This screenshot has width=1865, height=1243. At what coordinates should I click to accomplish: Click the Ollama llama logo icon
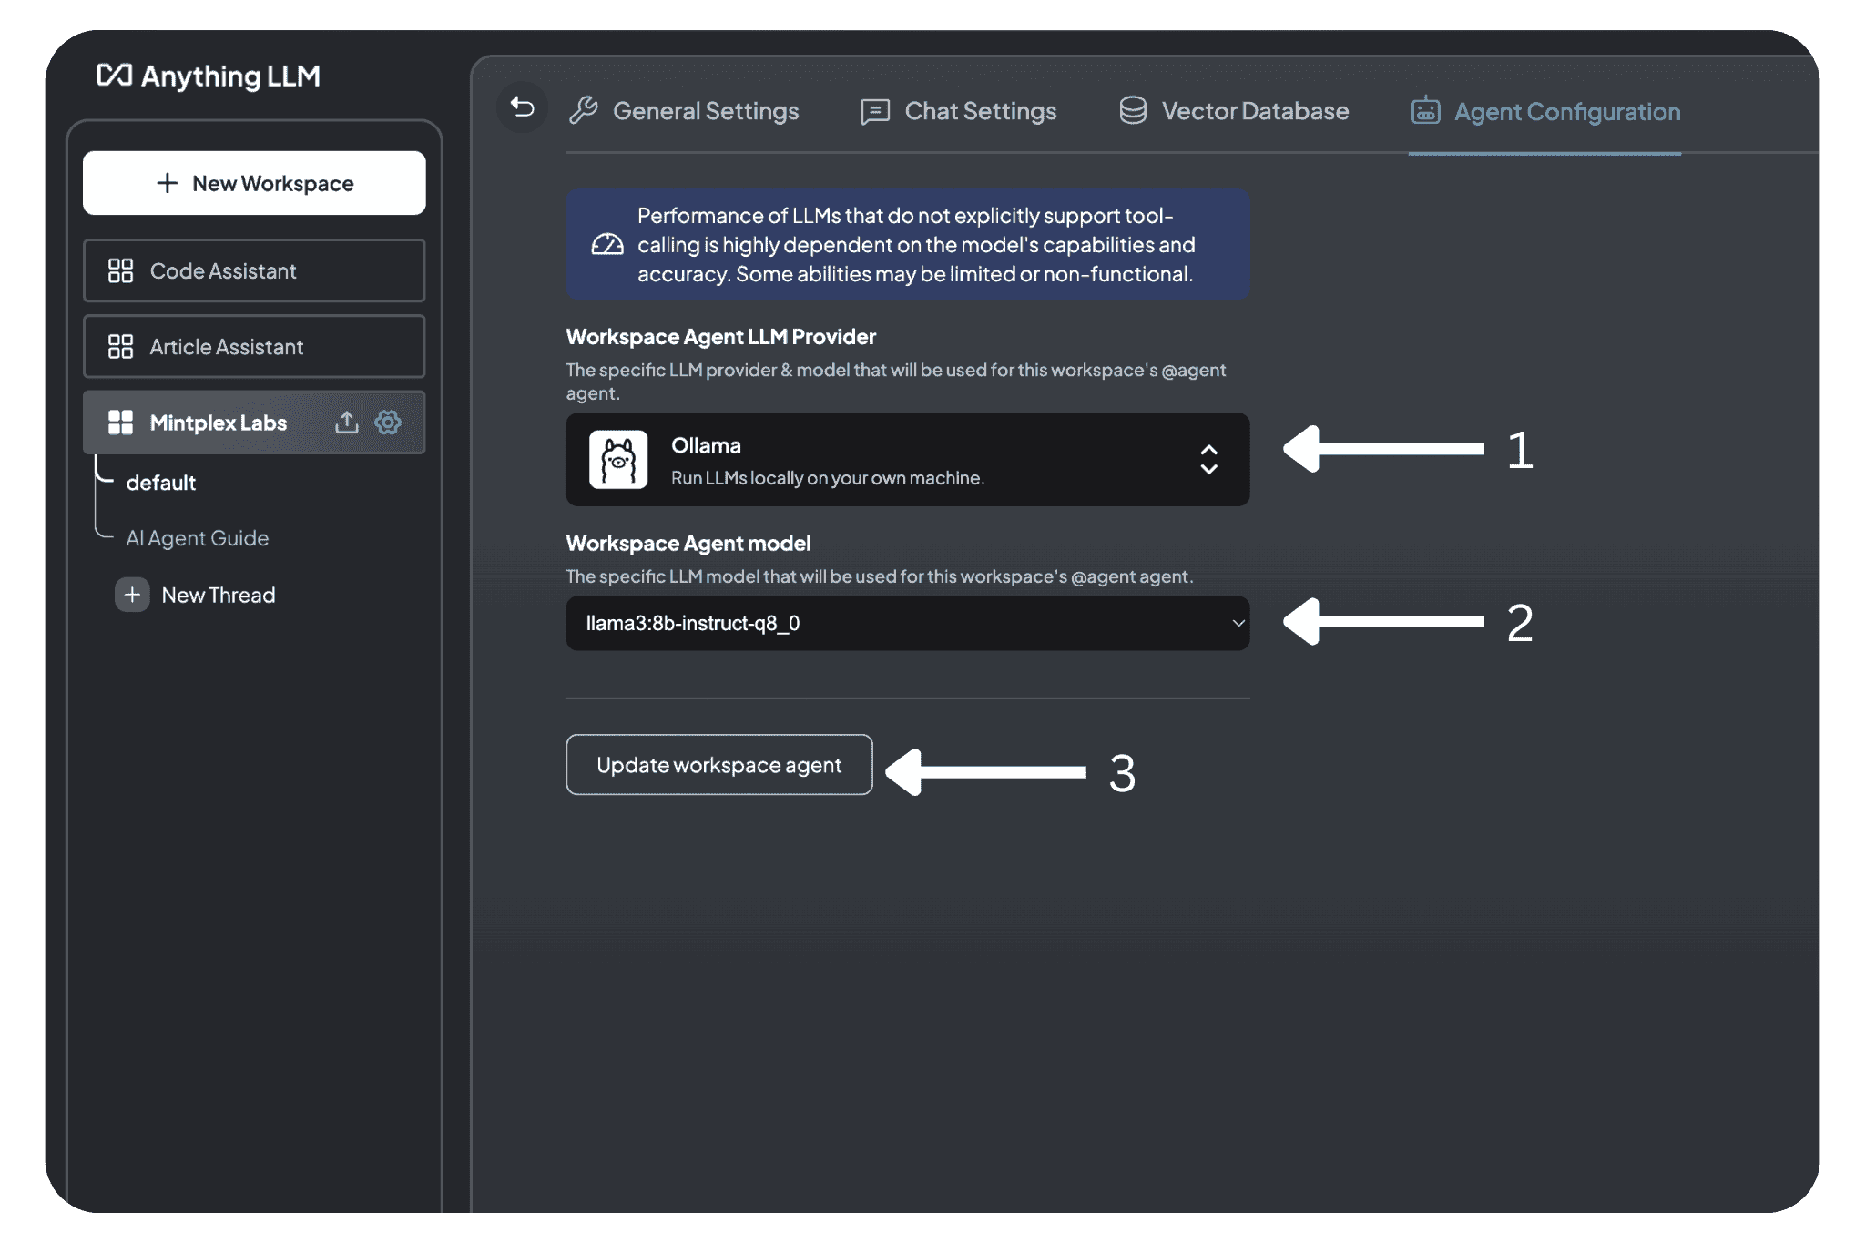click(618, 460)
